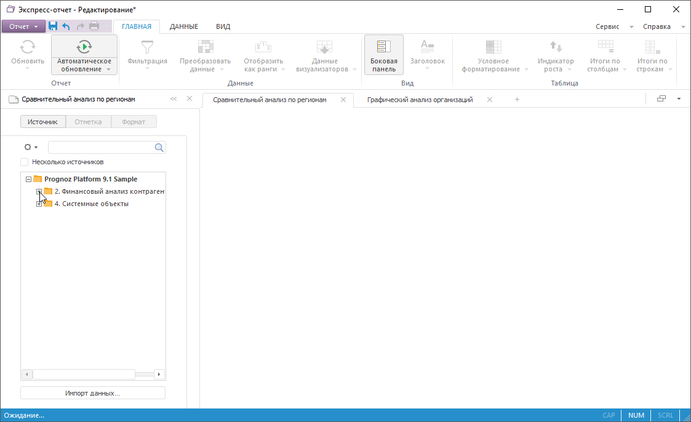This screenshot has height=422, width=691.
Task: Switch to the ГЛАВНАЯ ribbon tab
Action: coord(137,26)
